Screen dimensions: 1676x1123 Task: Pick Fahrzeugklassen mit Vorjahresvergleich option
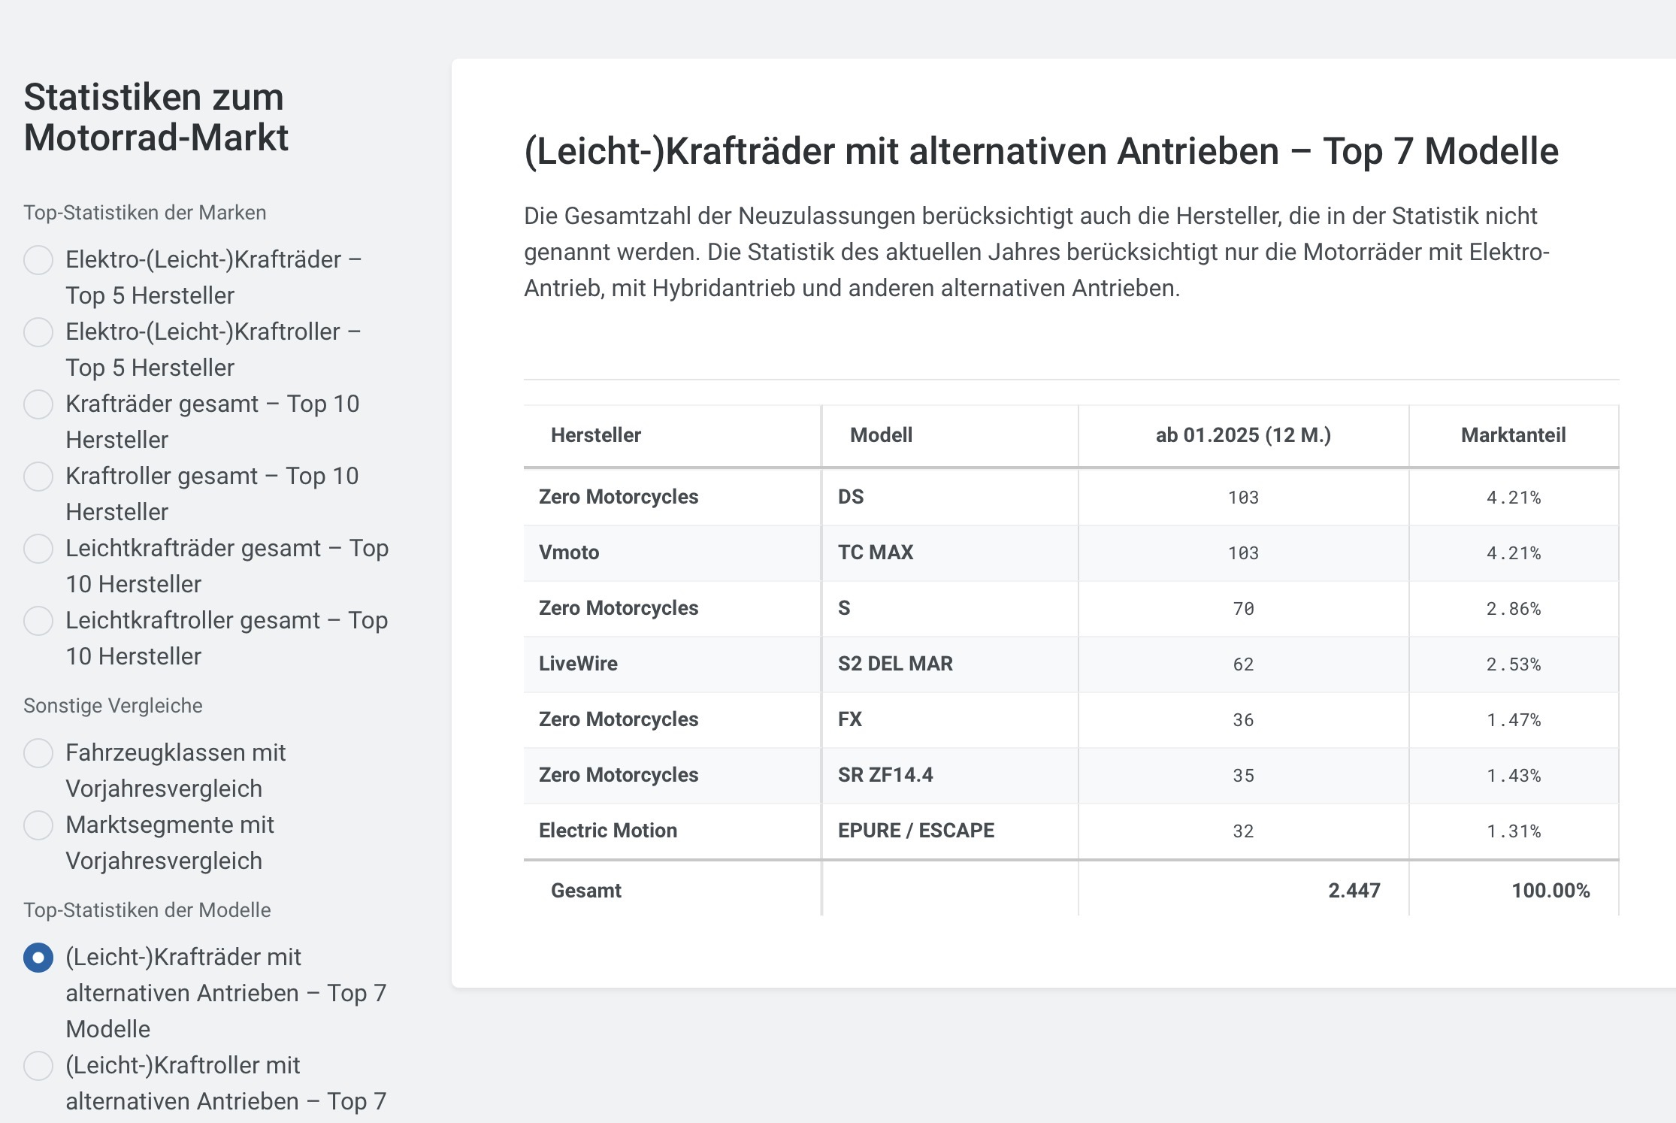pyautogui.click(x=38, y=753)
